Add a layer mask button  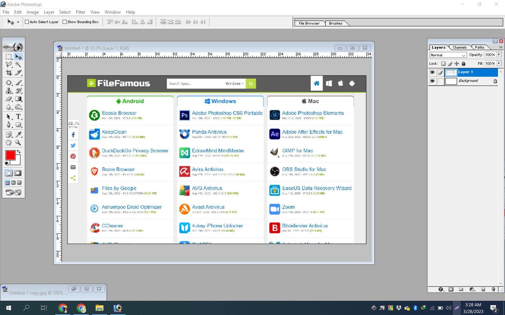[x=451, y=289]
